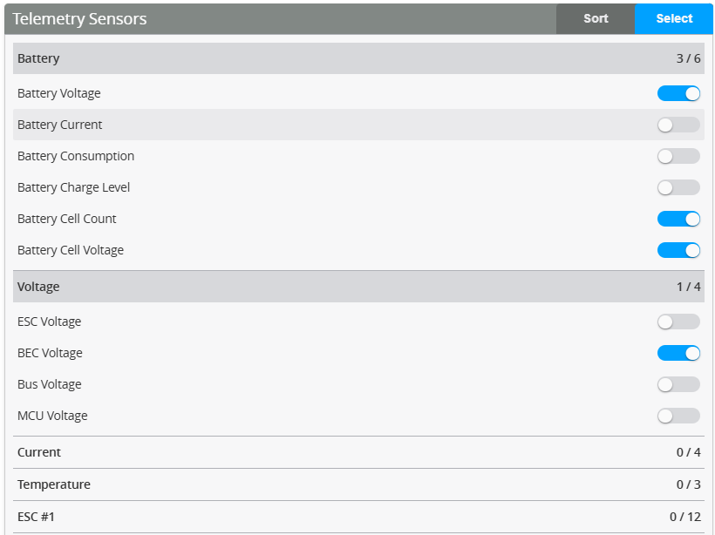
Task: Turn on Battery Consumption
Action: pyautogui.click(x=678, y=156)
